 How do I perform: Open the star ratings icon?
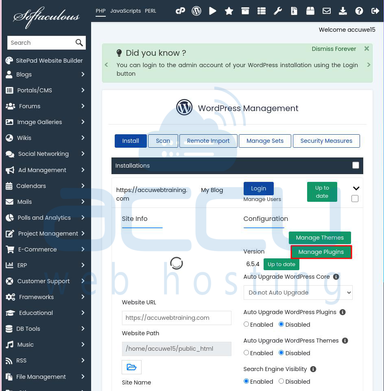[x=229, y=11]
